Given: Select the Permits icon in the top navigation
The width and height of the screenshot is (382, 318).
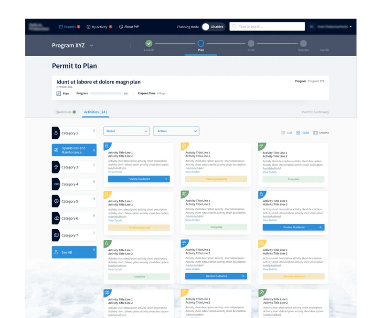Looking at the screenshot, I should [x=61, y=27].
